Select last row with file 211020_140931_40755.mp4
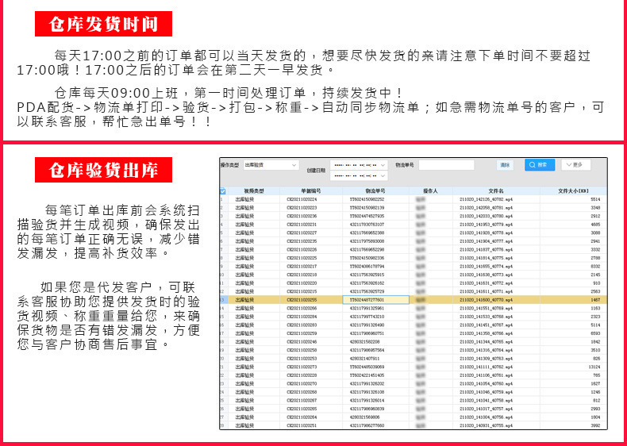 pos(413,425)
